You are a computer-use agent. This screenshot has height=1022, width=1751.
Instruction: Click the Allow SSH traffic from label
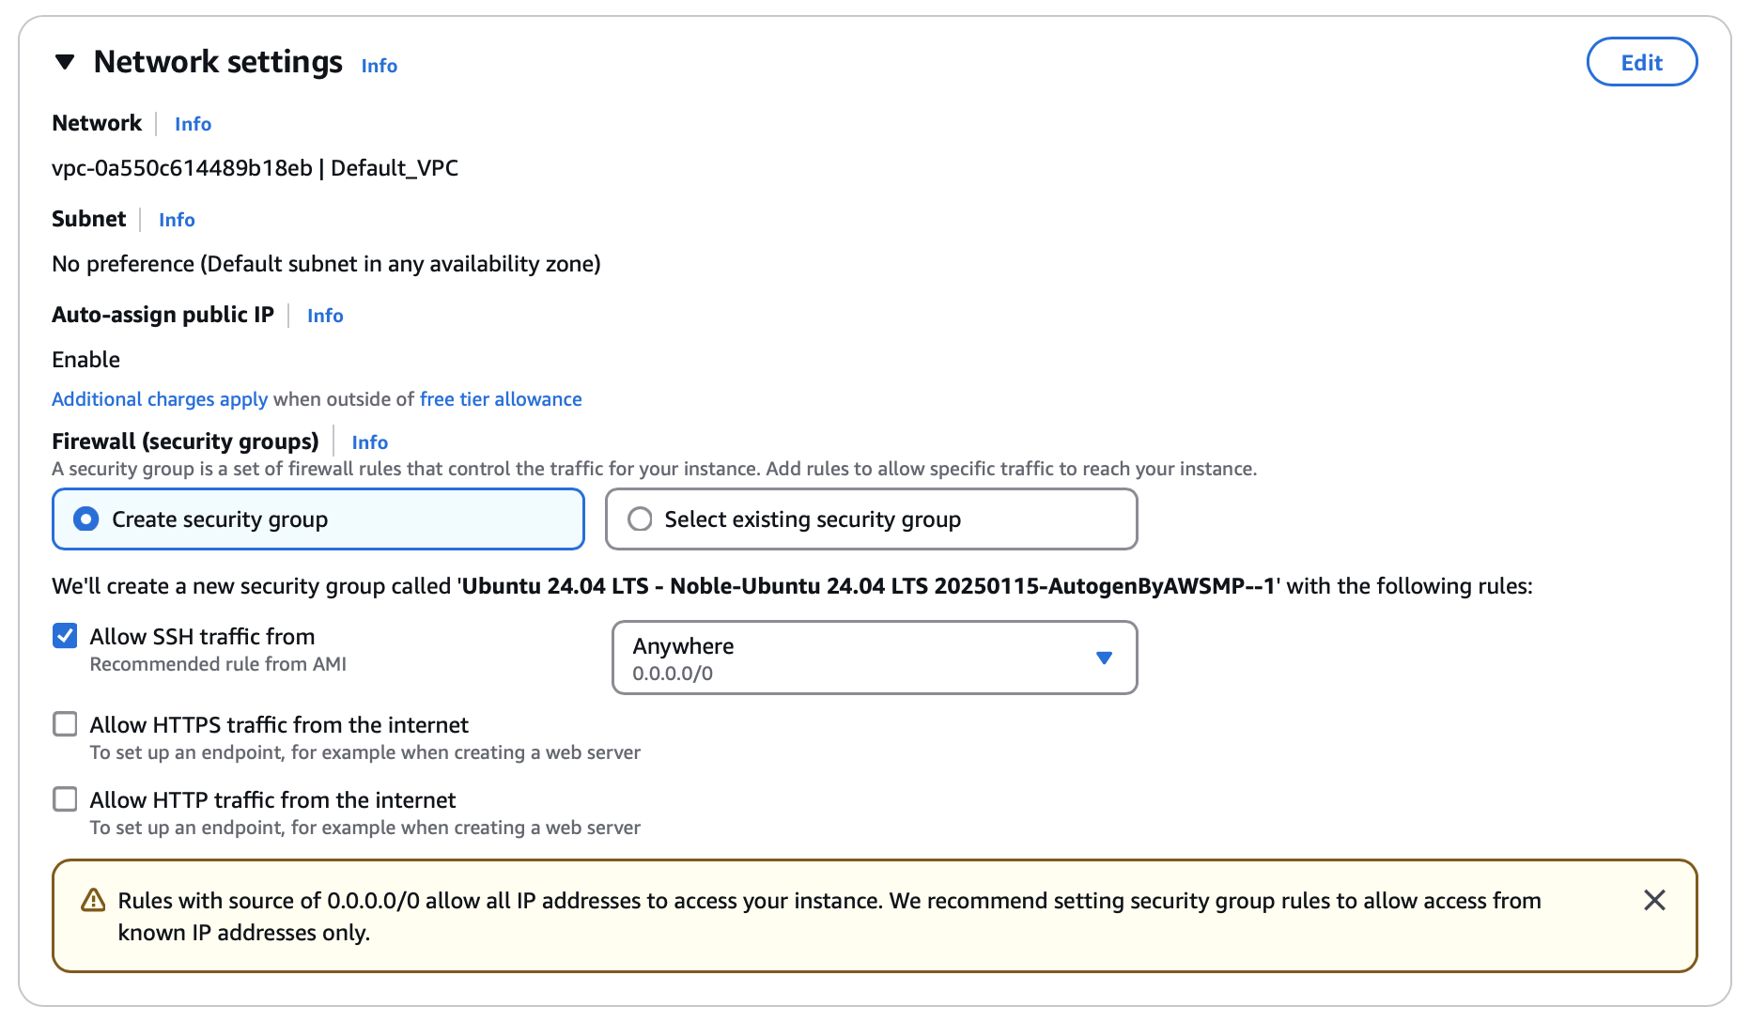coord(202,637)
